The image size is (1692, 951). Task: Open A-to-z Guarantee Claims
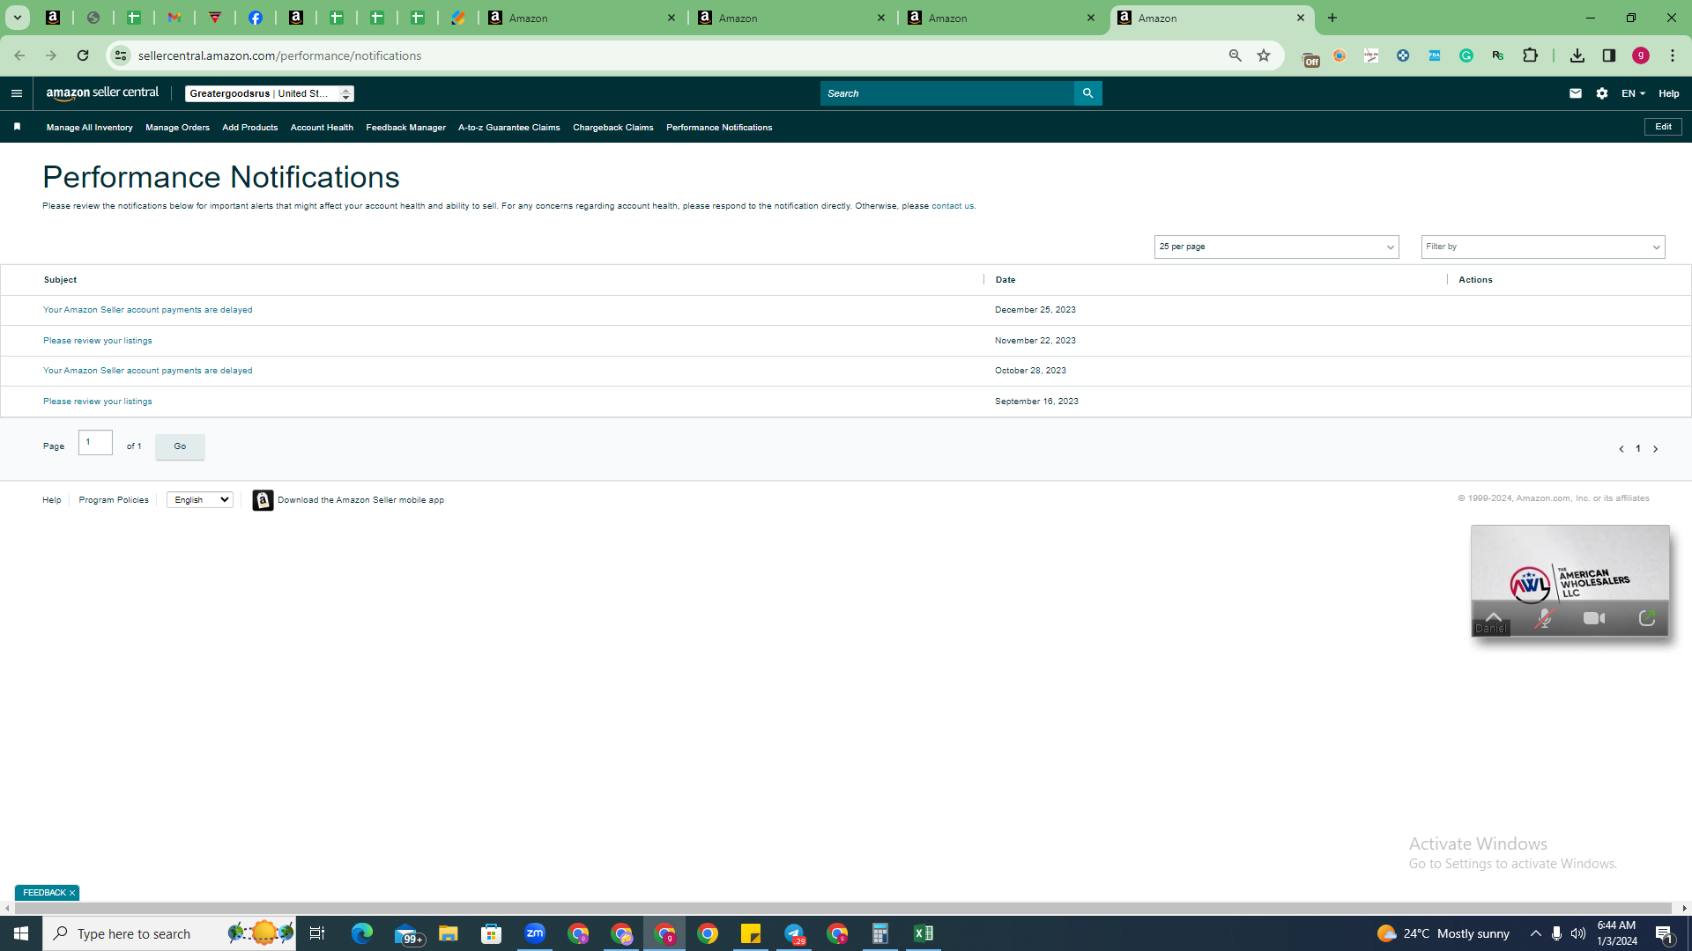(x=508, y=128)
